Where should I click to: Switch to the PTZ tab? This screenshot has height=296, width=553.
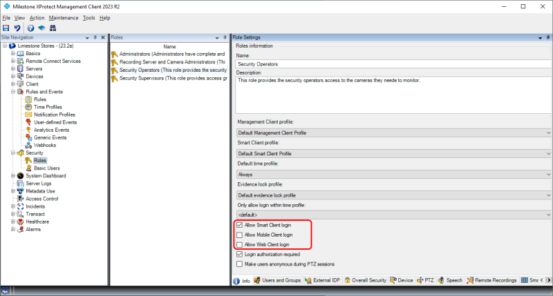425,281
